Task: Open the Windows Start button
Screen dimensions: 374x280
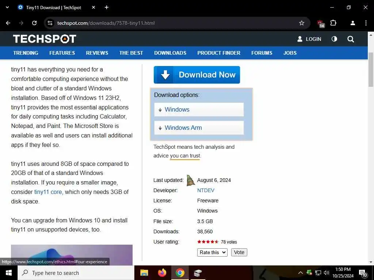Action: coord(9,273)
